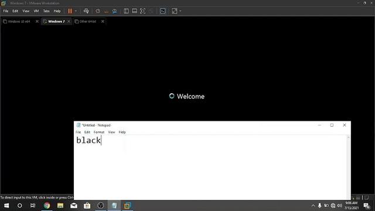The width and height of the screenshot is (375, 211).
Task: Open Task View from the taskbar
Action: (x=33, y=206)
